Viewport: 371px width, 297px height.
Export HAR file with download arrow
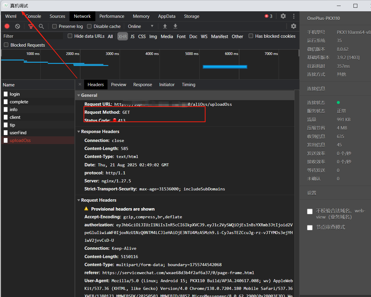(175, 26)
